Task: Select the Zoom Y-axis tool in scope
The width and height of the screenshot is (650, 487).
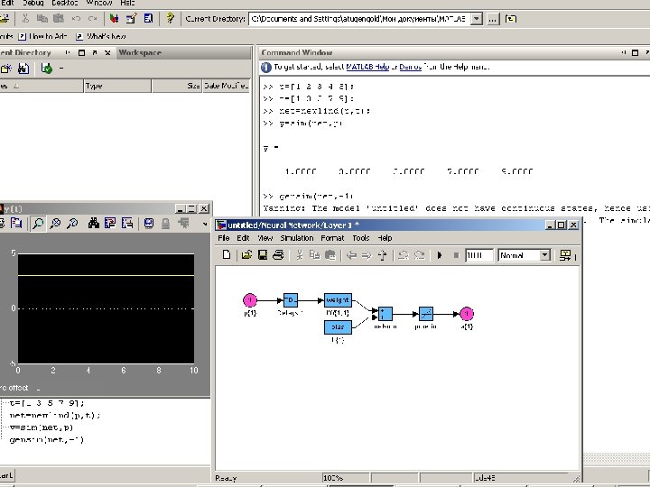Action: tap(72, 224)
